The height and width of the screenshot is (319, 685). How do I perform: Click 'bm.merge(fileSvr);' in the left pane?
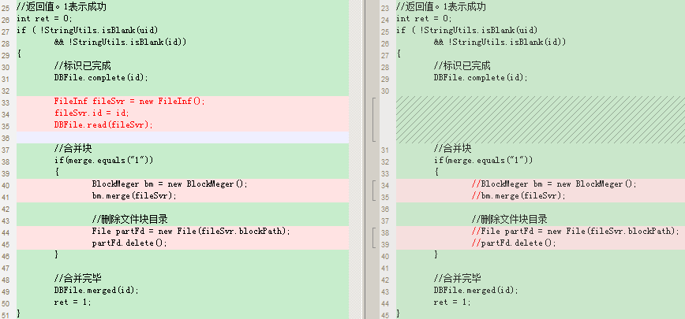[x=134, y=195]
